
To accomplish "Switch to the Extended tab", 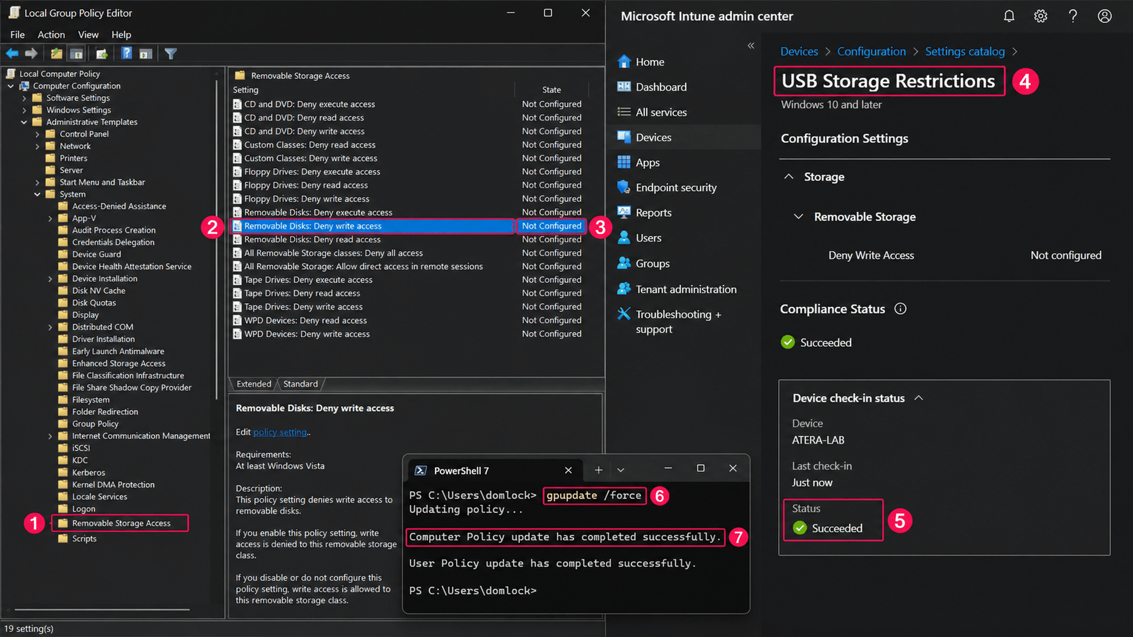I will pos(254,384).
